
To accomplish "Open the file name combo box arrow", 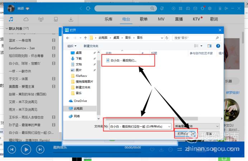I will (169, 126).
